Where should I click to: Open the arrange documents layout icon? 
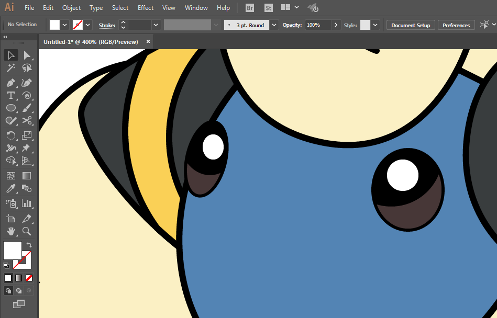(x=285, y=7)
